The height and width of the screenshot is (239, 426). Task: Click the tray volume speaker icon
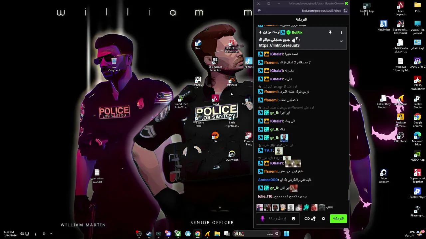(22, 234)
